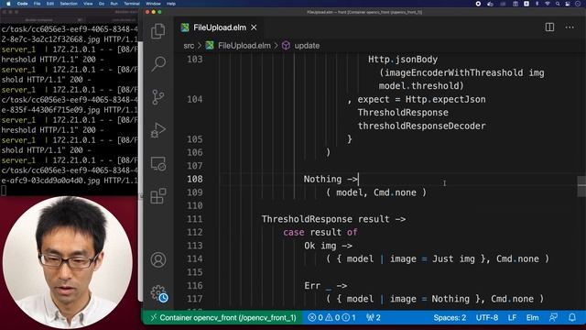
Task: Click line number 111 in gutter
Action: 195,219
